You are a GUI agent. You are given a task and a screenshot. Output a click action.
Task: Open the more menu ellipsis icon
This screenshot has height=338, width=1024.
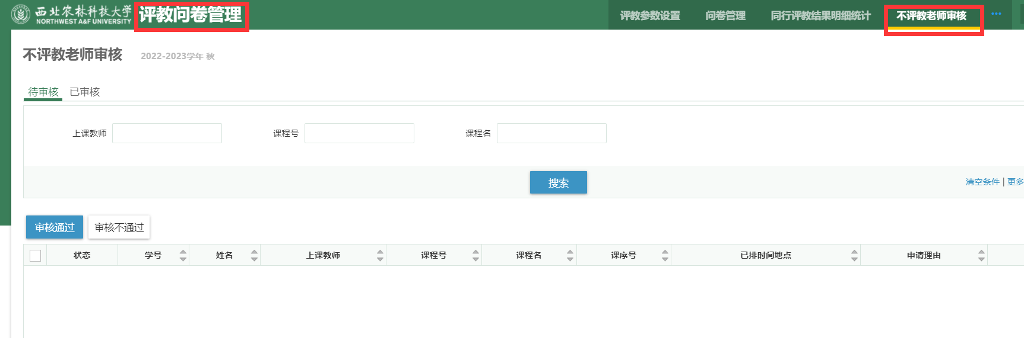(996, 14)
